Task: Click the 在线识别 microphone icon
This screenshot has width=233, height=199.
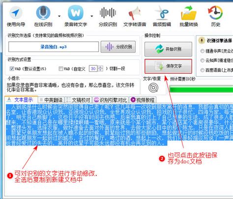Action: pyautogui.click(x=43, y=13)
